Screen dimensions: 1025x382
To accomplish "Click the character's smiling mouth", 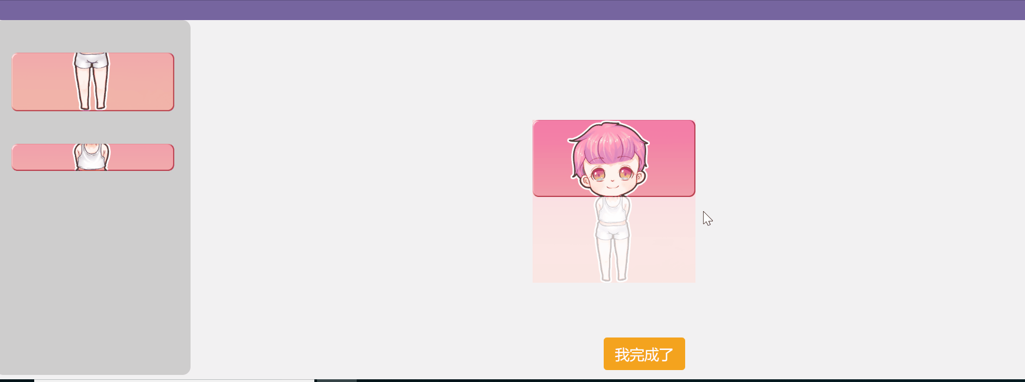I will [x=612, y=187].
